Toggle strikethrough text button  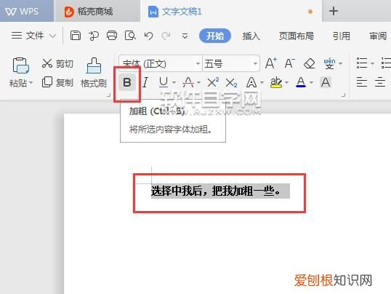(x=188, y=82)
